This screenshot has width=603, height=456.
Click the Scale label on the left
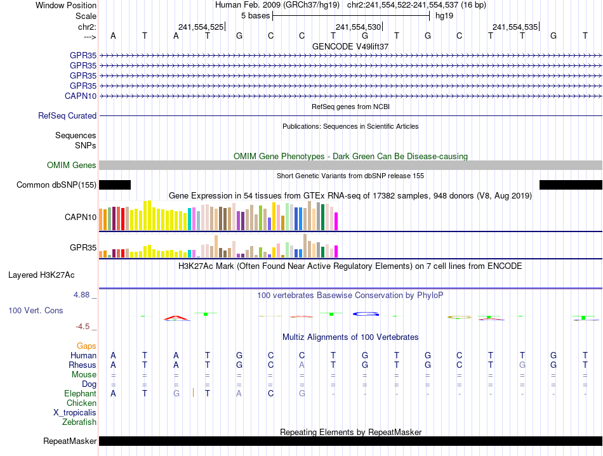pos(86,16)
